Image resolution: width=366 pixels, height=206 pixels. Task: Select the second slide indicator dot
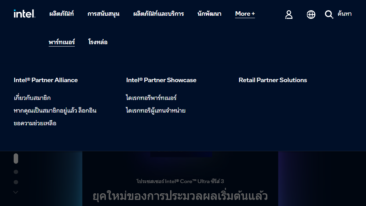[16, 172]
